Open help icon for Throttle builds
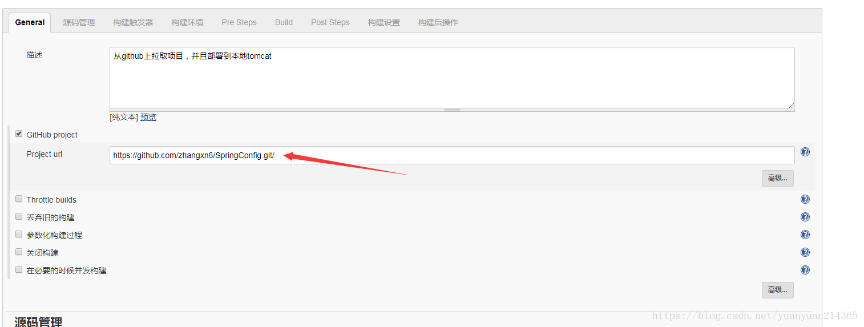This screenshot has width=864, height=327. [x=805, y=199]
